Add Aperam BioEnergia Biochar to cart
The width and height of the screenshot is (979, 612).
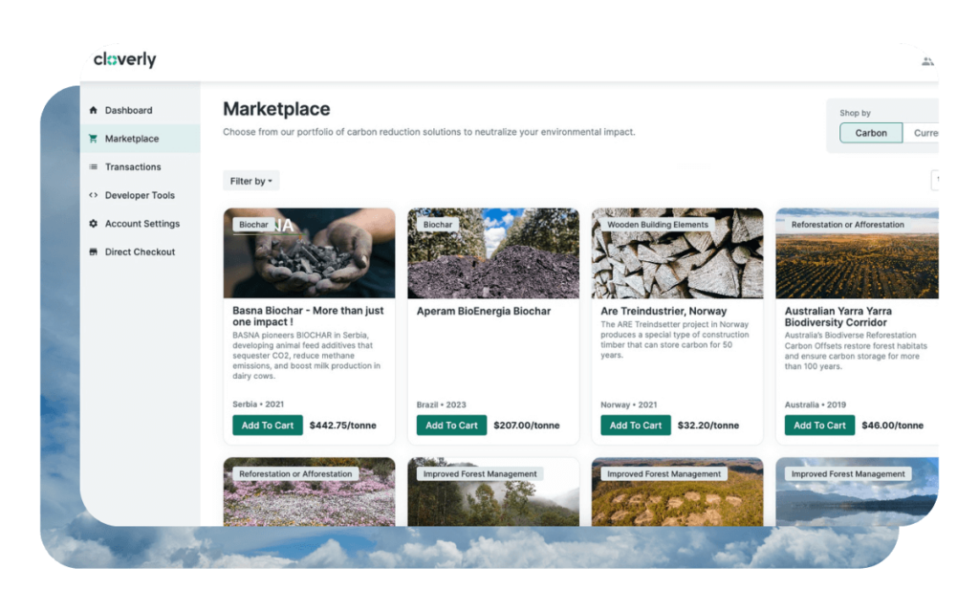pyautogui.click(x=451, y=426)
